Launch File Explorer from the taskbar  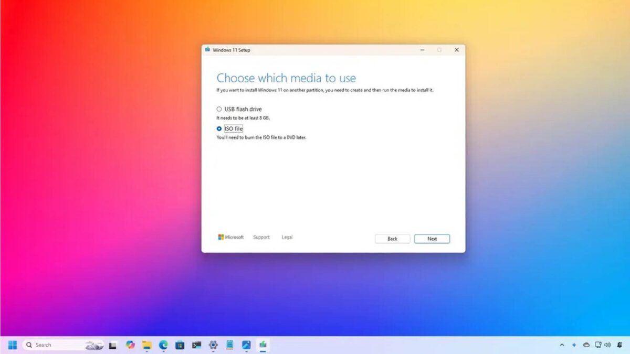pyautogui.click(x=146, y=345)
